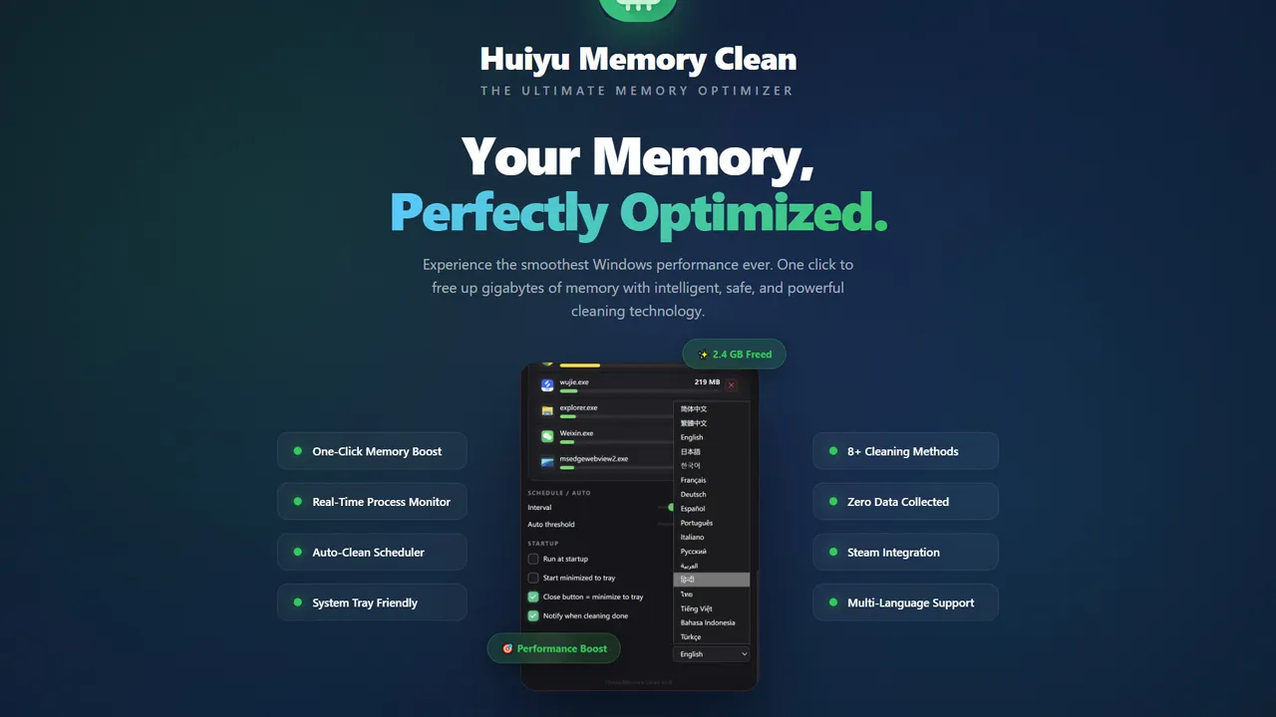Click the Huiyu Memory Clean title
This screenshot has height=717, width=1276.
pos(638,59)
